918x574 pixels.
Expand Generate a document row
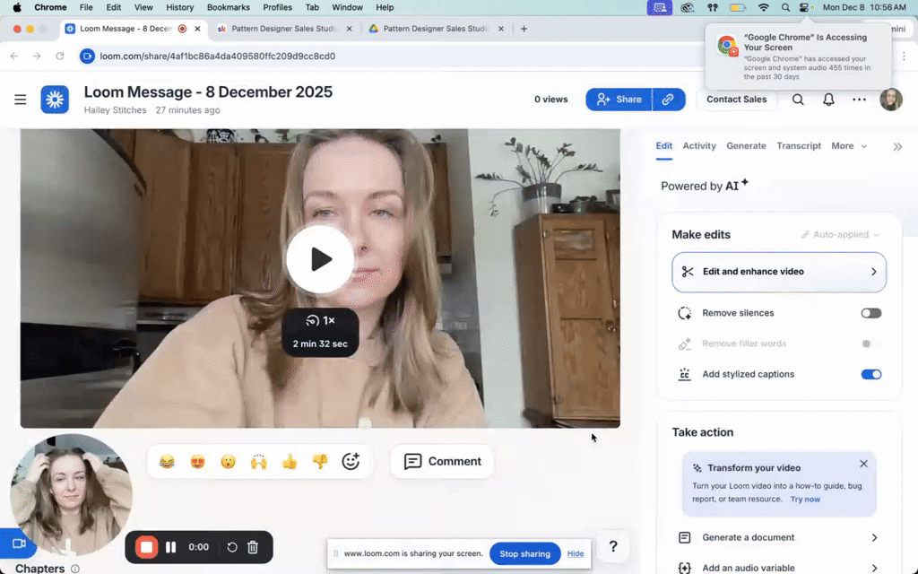click(779, 537)
